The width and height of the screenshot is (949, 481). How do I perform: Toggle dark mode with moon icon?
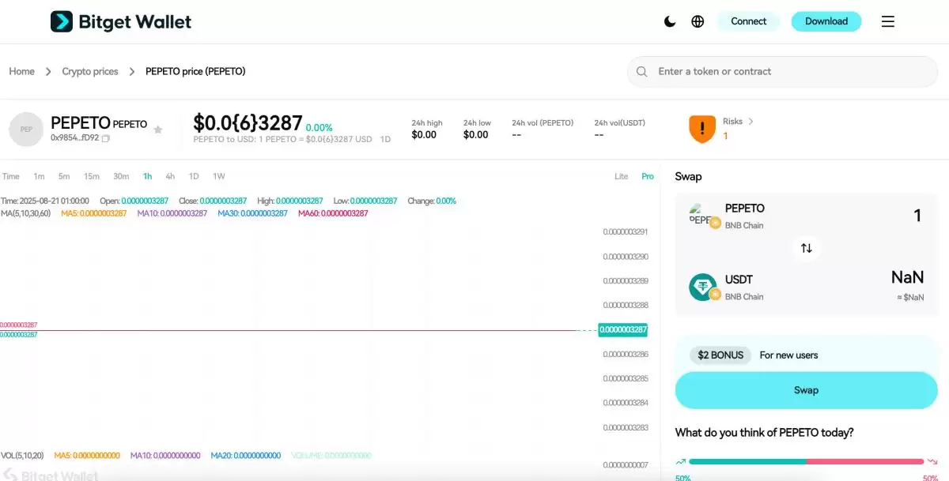(670, 21)
